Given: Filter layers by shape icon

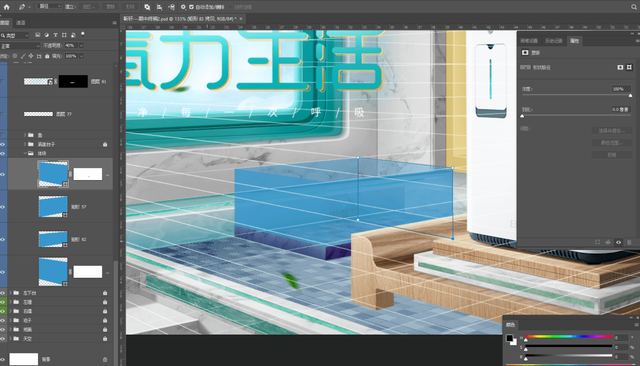Looking at the screenshot, I should tap(64, 35).
